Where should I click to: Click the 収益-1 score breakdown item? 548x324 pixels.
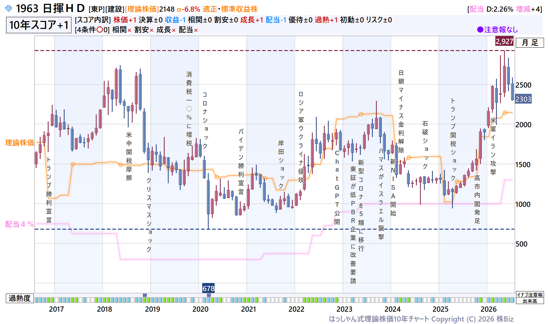coord(175,20)
